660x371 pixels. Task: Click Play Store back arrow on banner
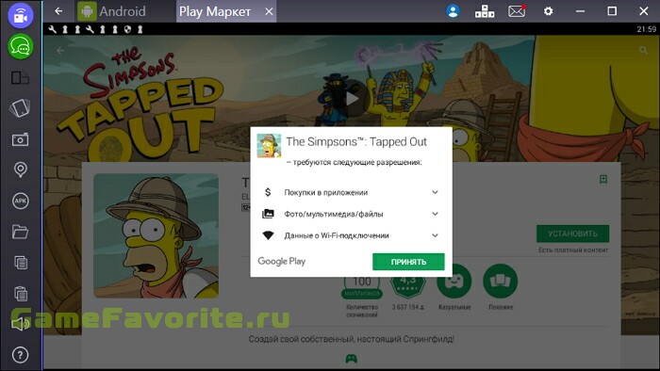click(x=60, y=51)
